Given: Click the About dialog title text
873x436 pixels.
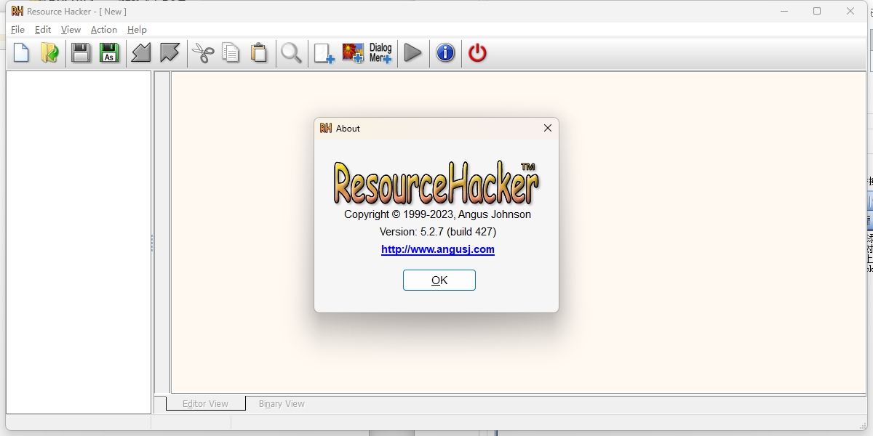Looking at the screenshot, I should point(348,128).
